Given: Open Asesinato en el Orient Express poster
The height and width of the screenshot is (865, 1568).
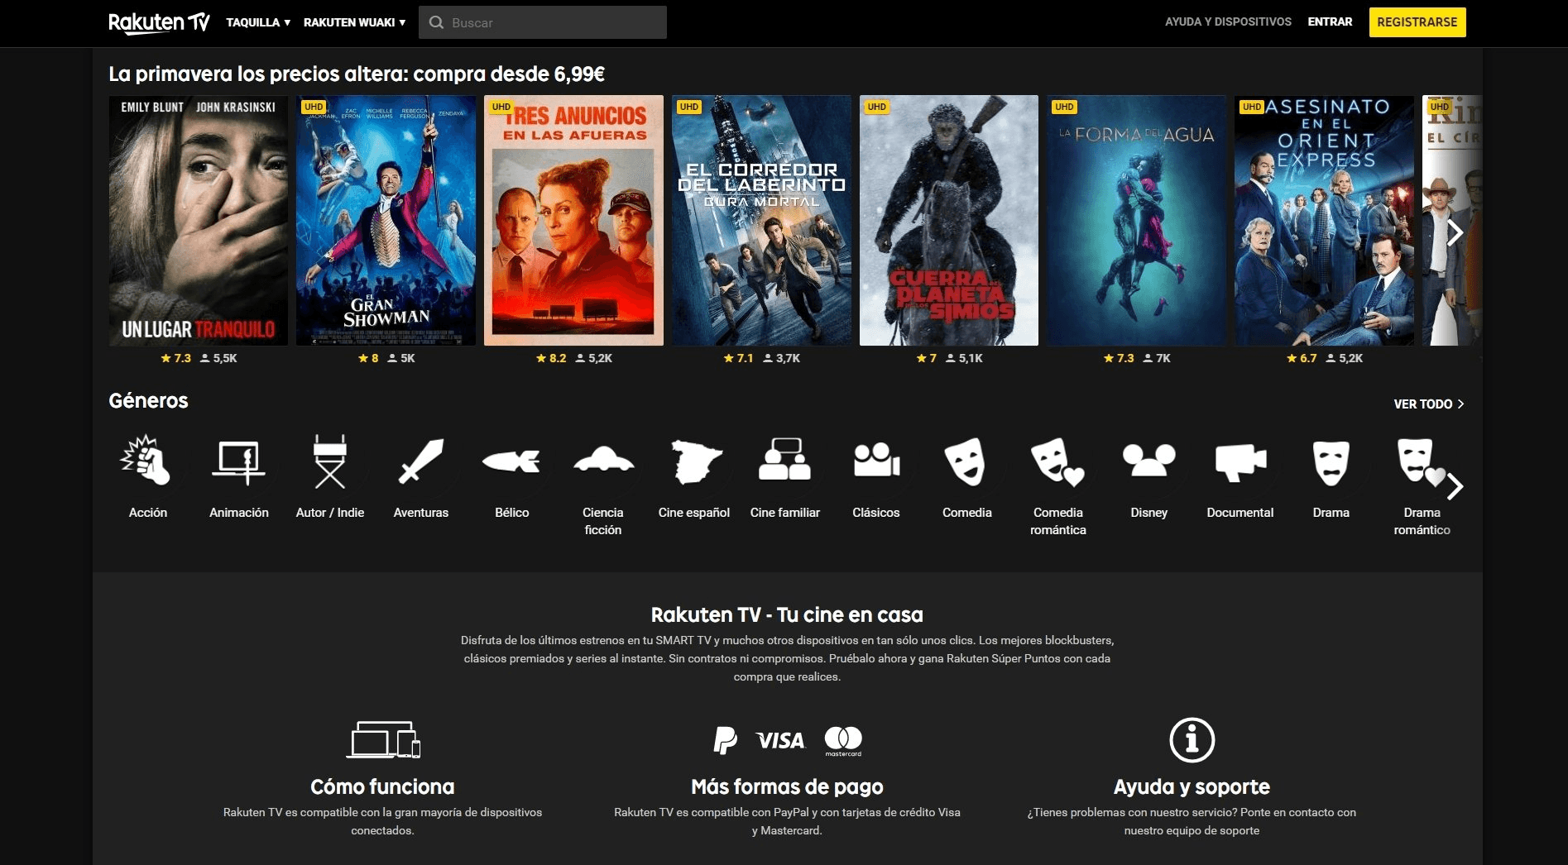Looking at the screenshot, I should pyautogui.click(x=1324, y=220).
